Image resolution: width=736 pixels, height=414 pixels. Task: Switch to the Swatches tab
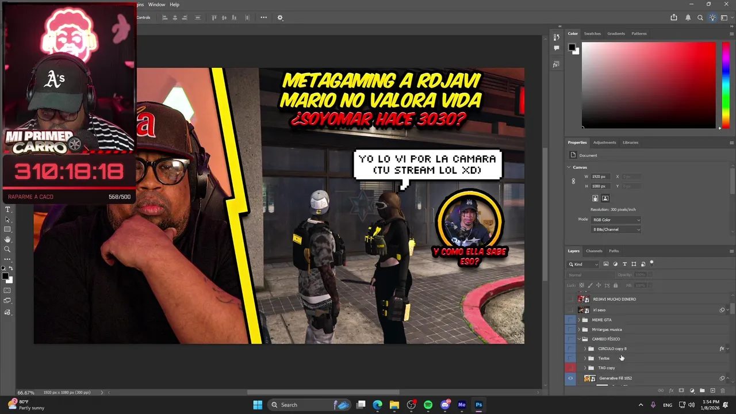coord(592,33)
